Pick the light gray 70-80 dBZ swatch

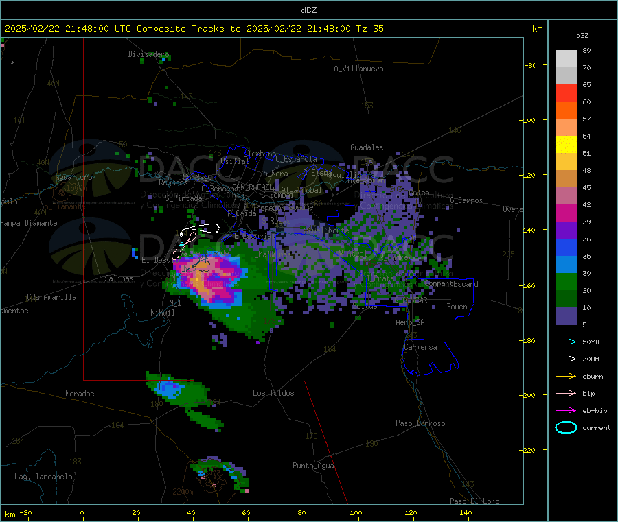tap(566, 59)
